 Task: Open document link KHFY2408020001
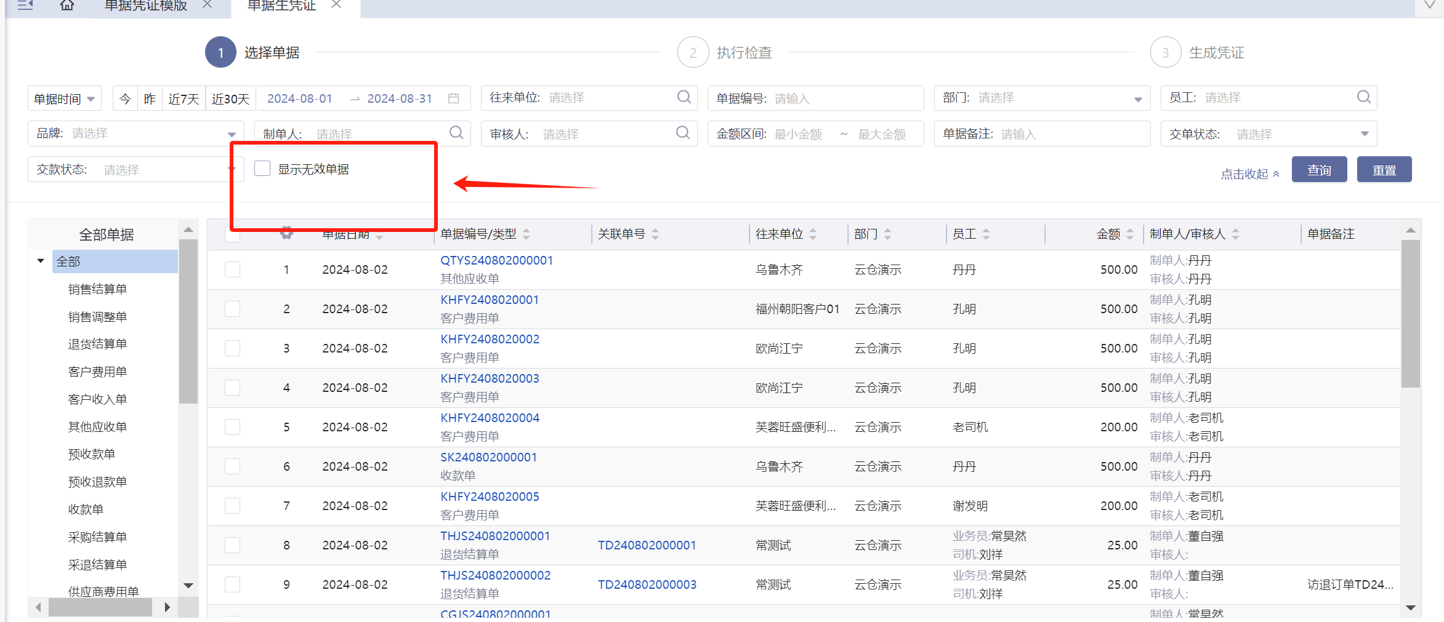[490, 300]
